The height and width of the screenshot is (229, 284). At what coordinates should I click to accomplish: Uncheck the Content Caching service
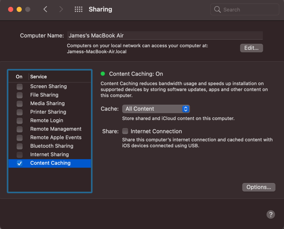click(x=19, y=163)
